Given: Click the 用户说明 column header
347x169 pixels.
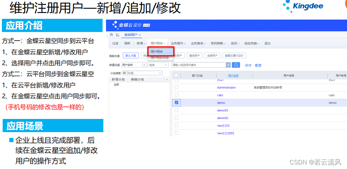Looking at the screenshot, I should pyautogui.click(x=289, y=76).
